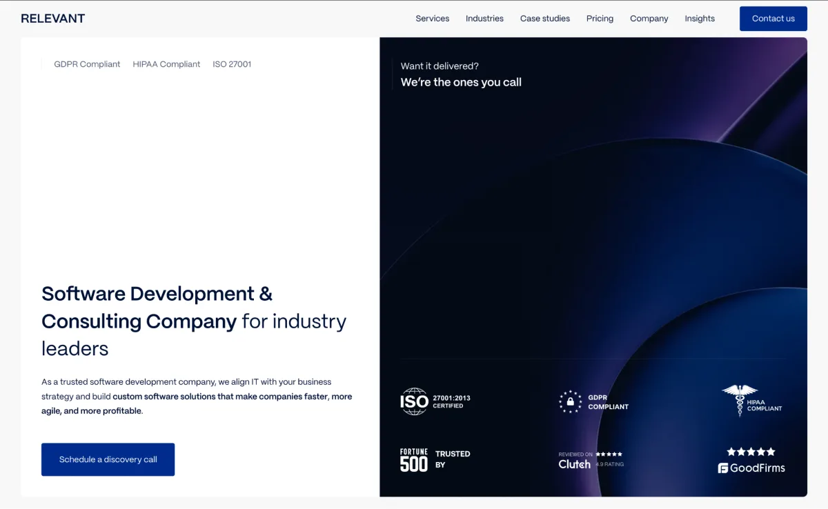Click the GDPR Compliant text label

click(x=87, y=64)
